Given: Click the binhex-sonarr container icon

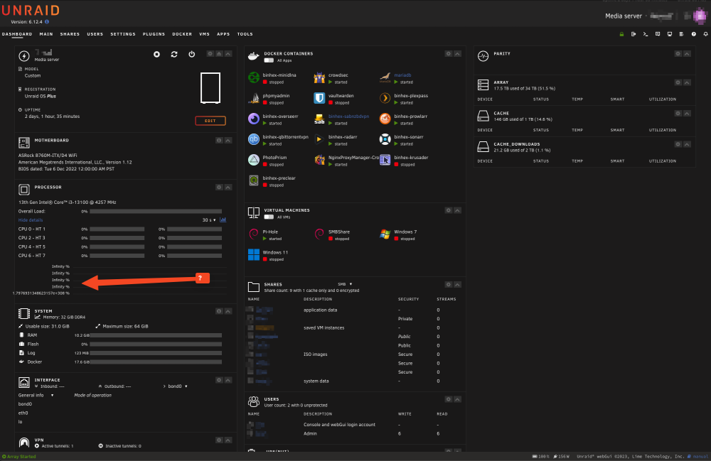Looking at the screenshot, I should point(385,139).
